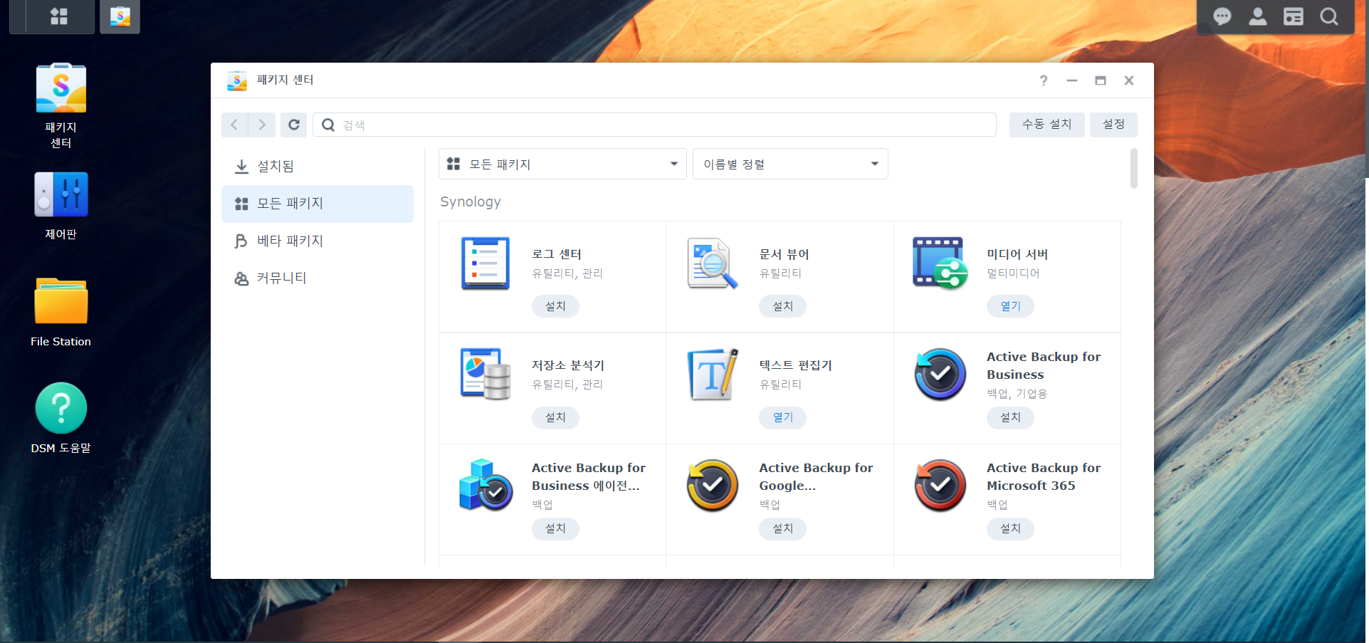Open 미디어 서버 with 열기 button

click(x=1010, y=306)
